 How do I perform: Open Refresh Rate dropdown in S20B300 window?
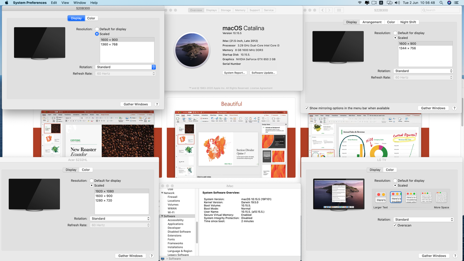125,74
